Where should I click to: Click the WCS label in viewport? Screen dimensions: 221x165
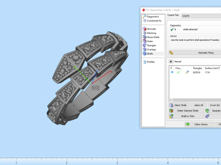point(95,88)
